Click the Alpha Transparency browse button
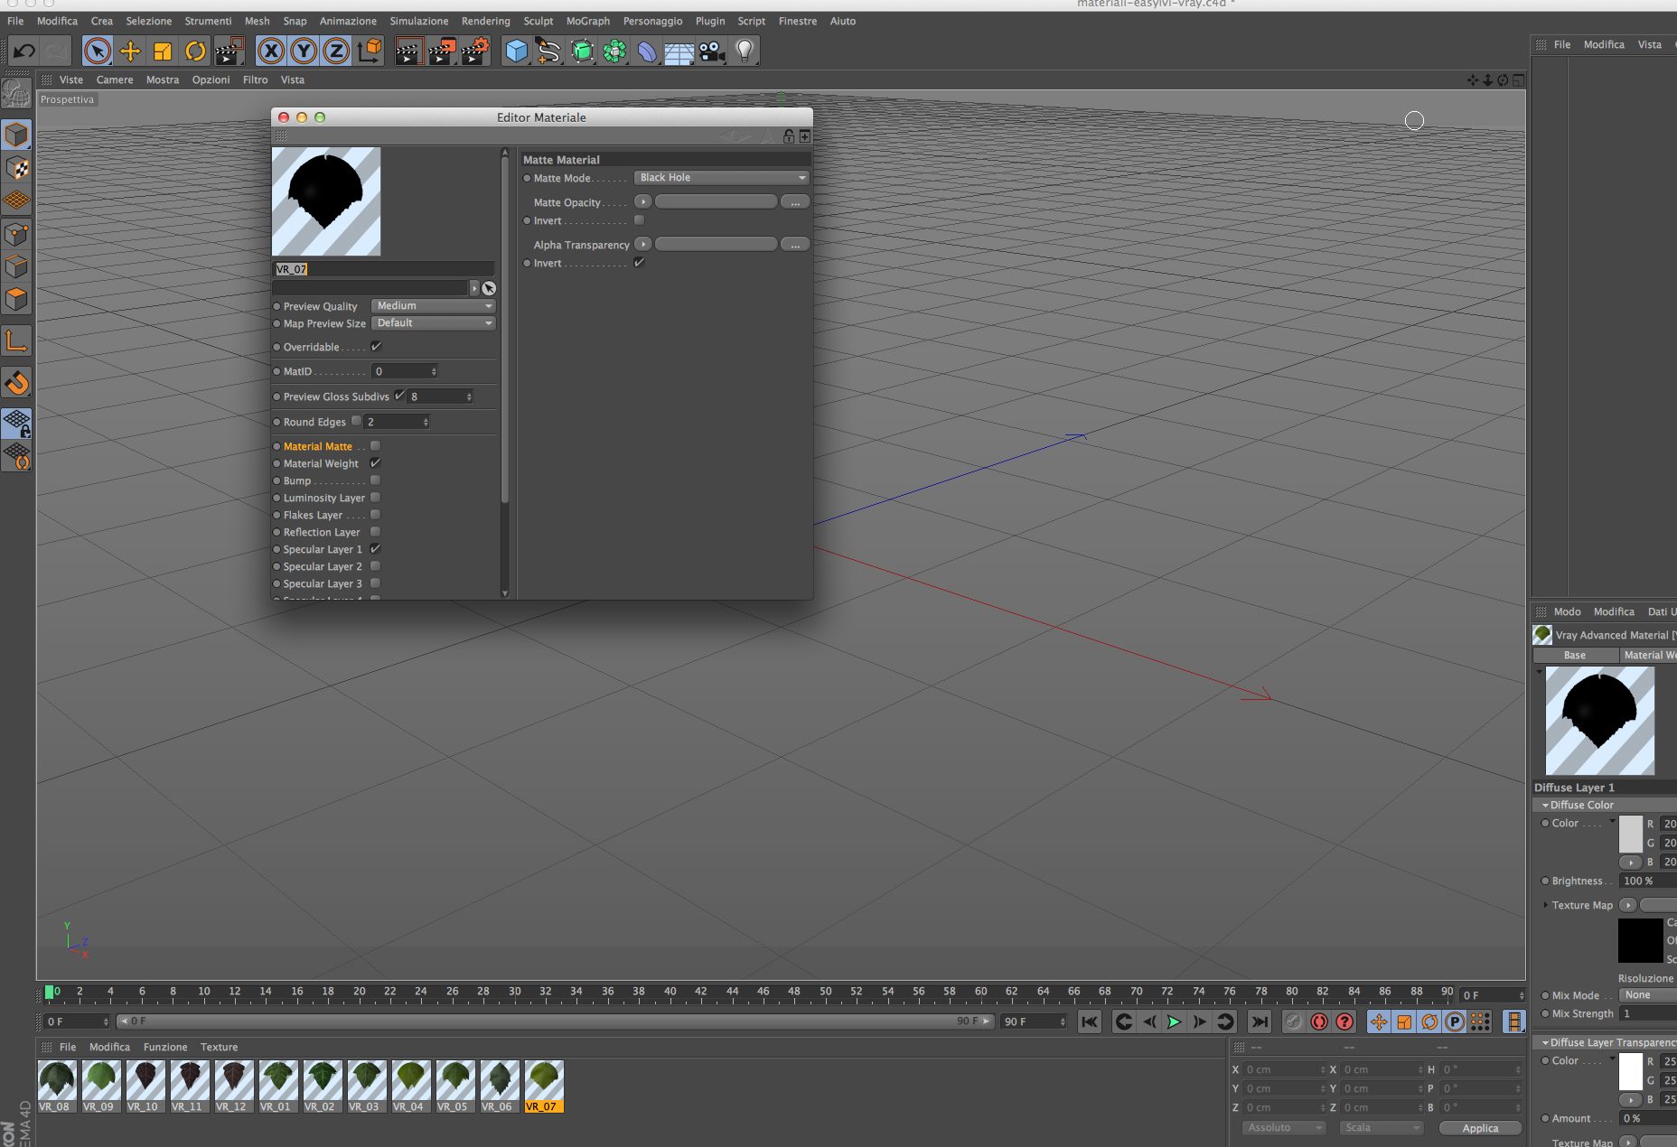This screenshot has height=1147, width=1677. click(795, 245)
